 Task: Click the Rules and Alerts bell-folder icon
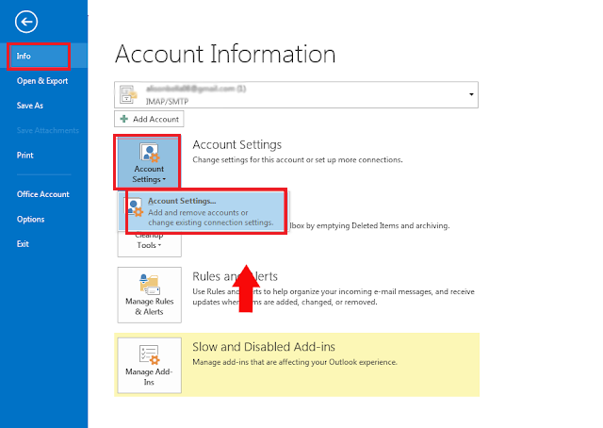tap(149, 285)
